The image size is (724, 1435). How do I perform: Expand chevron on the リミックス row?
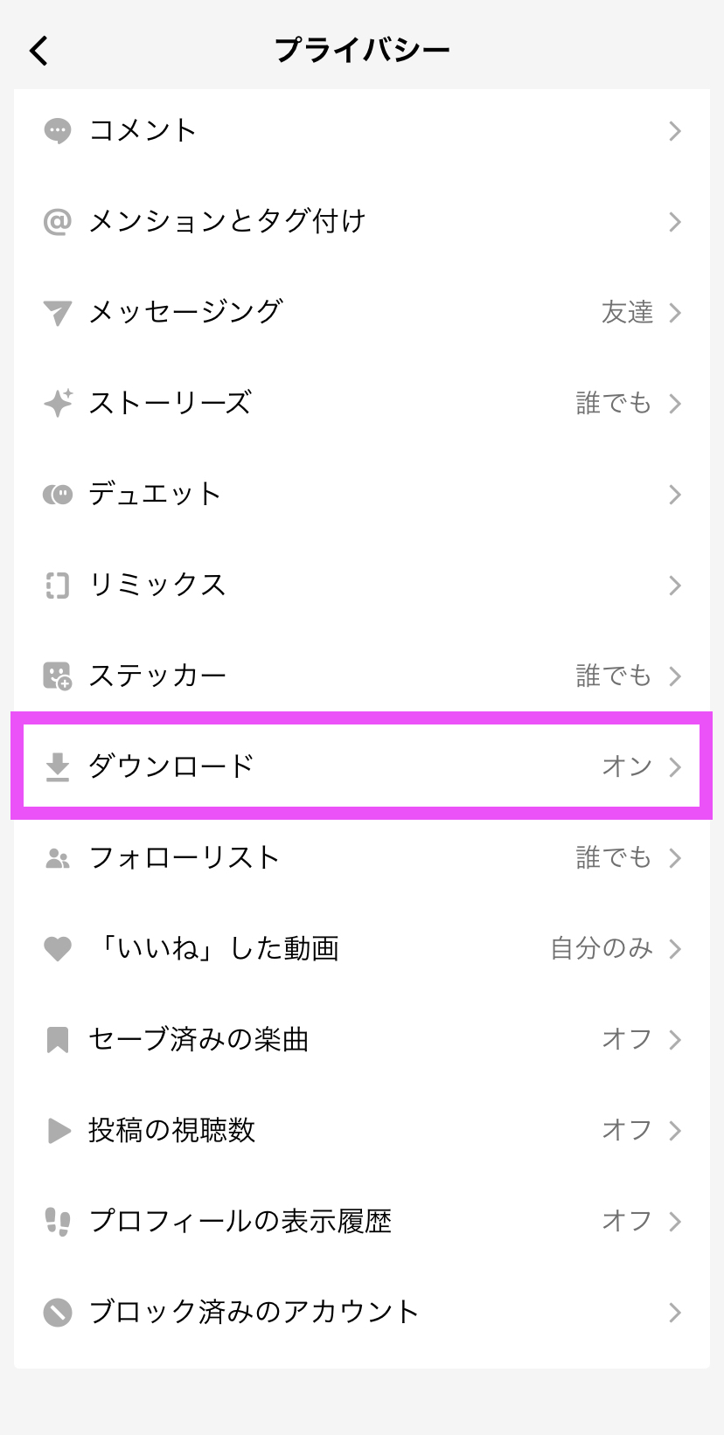pyautogui.click(x=674, y=586)
